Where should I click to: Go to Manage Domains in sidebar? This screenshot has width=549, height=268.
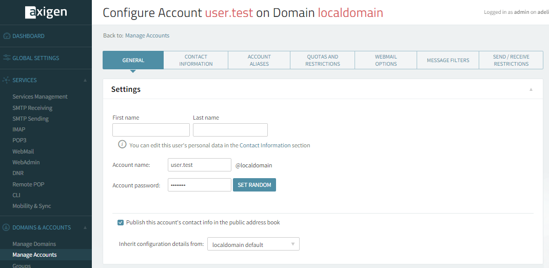point(34,244)
